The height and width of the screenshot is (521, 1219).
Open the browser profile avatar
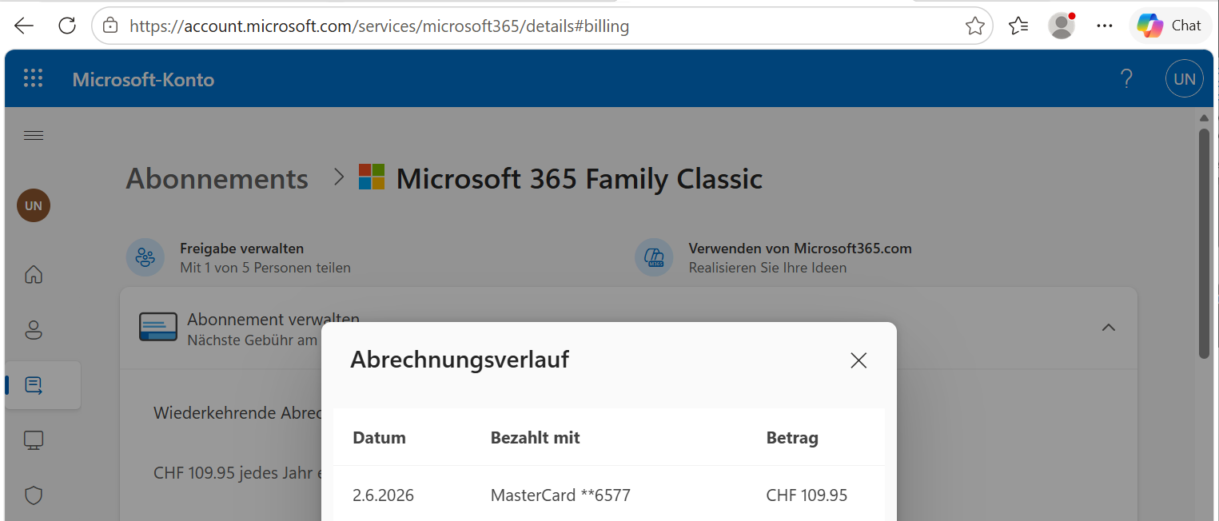[1062, 26]
